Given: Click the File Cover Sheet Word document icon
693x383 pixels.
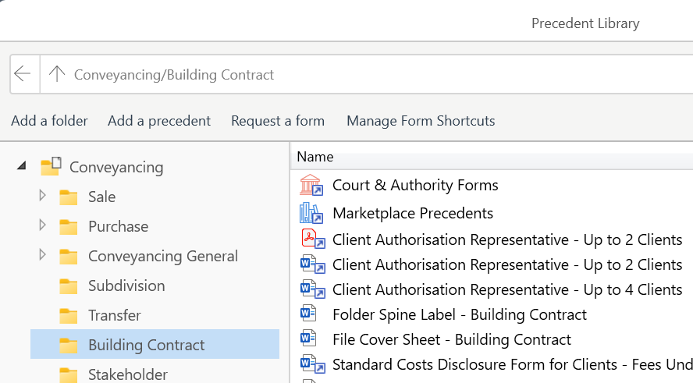Looking at the screenshot, I should 308,339.
